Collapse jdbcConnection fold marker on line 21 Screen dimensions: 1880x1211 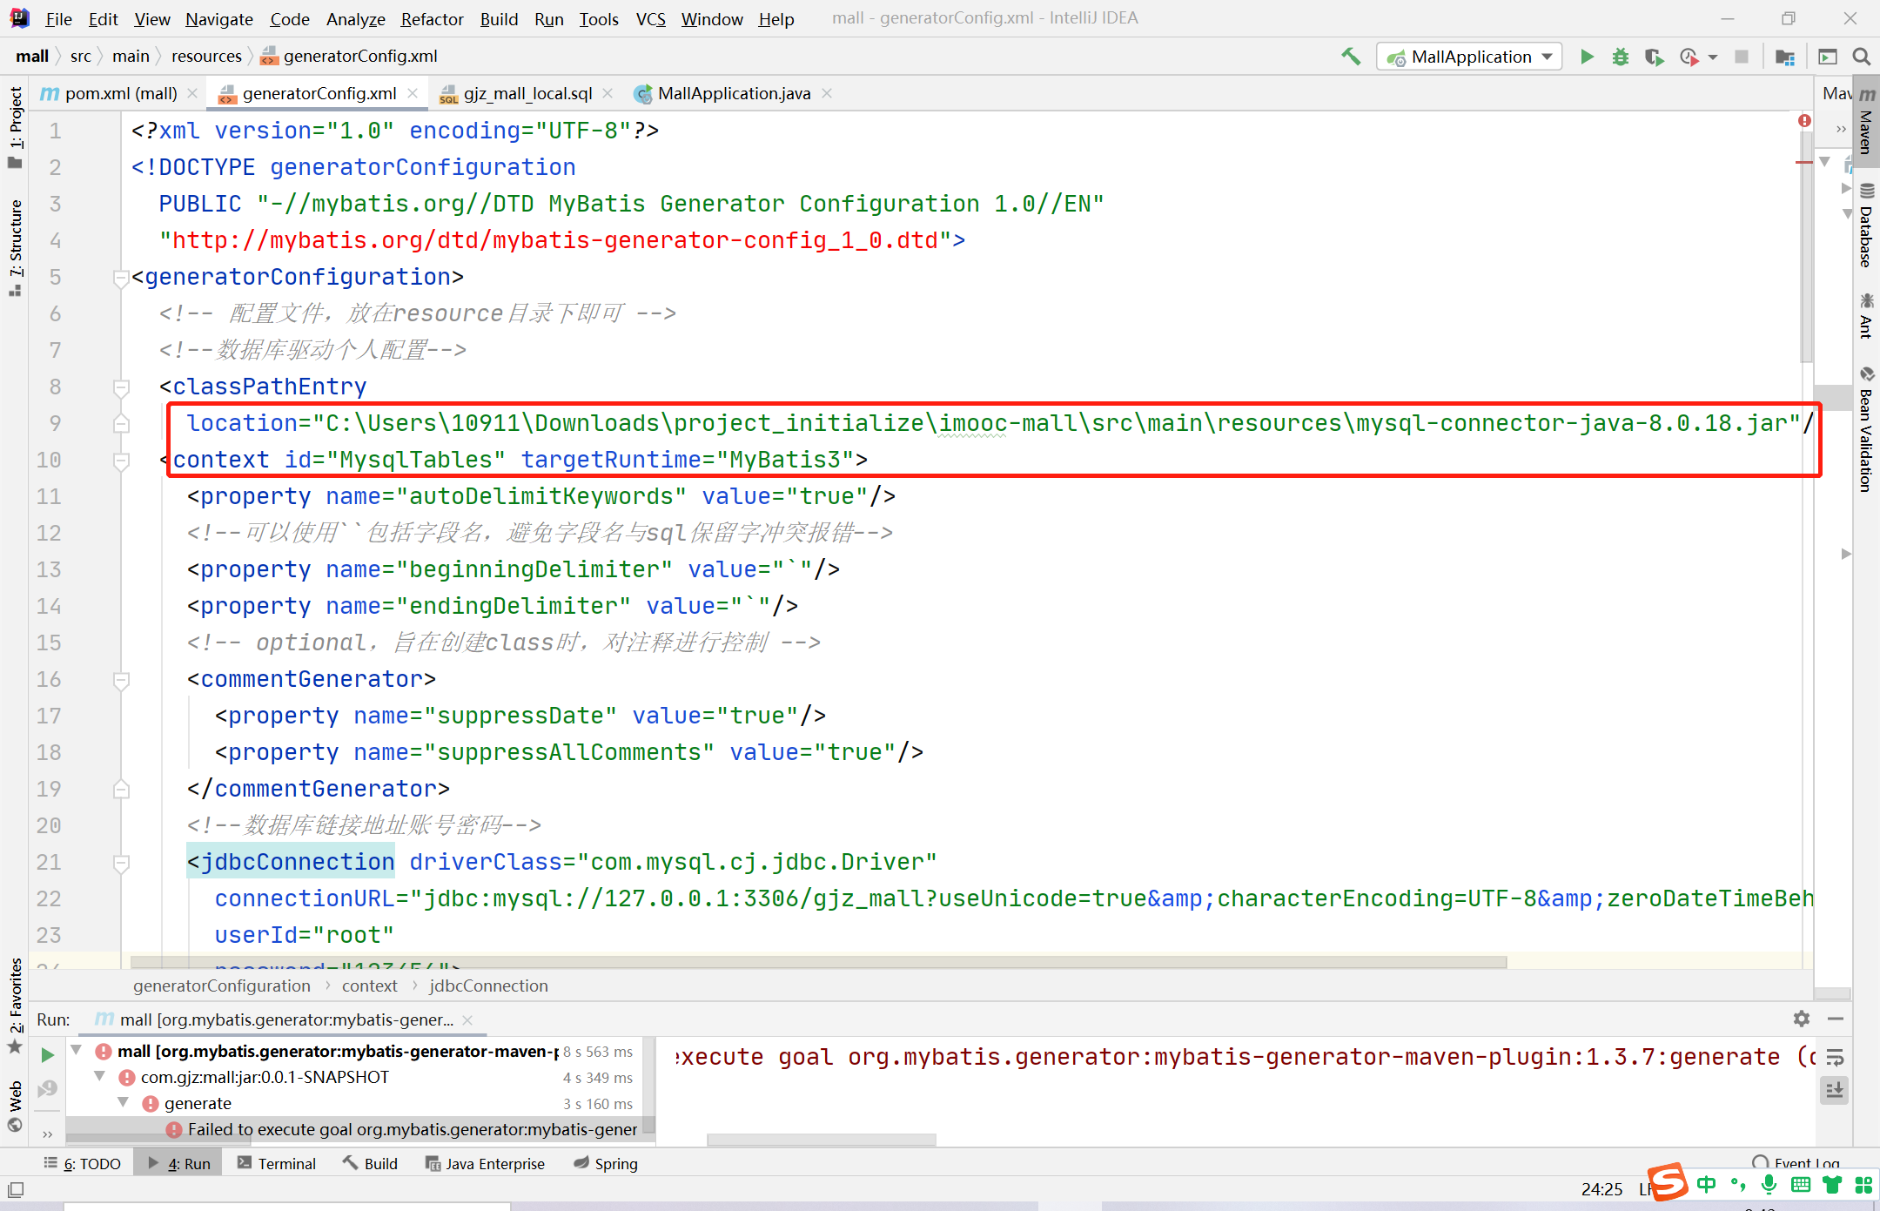[121, 863]
